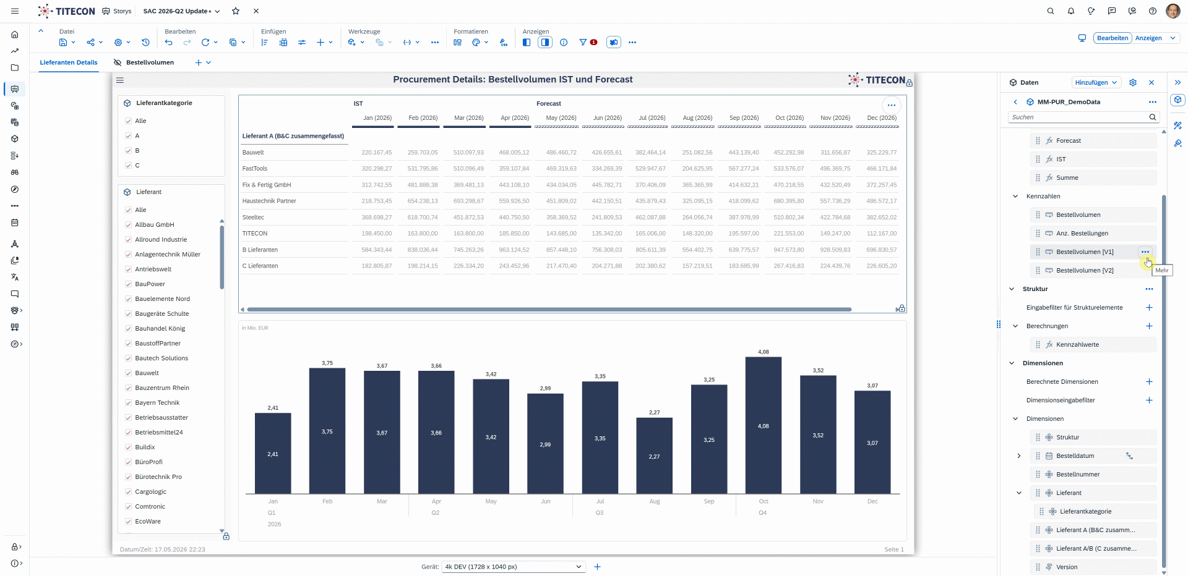Select Lieferantkategorie dimension item
1188x576 pixels.
click(x=1095, y=511)
